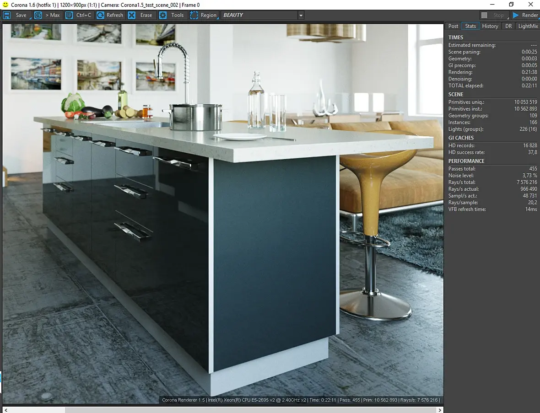
Task: Click the Scene parsing value 0:00:25
Action: click(x=529, y=52)
